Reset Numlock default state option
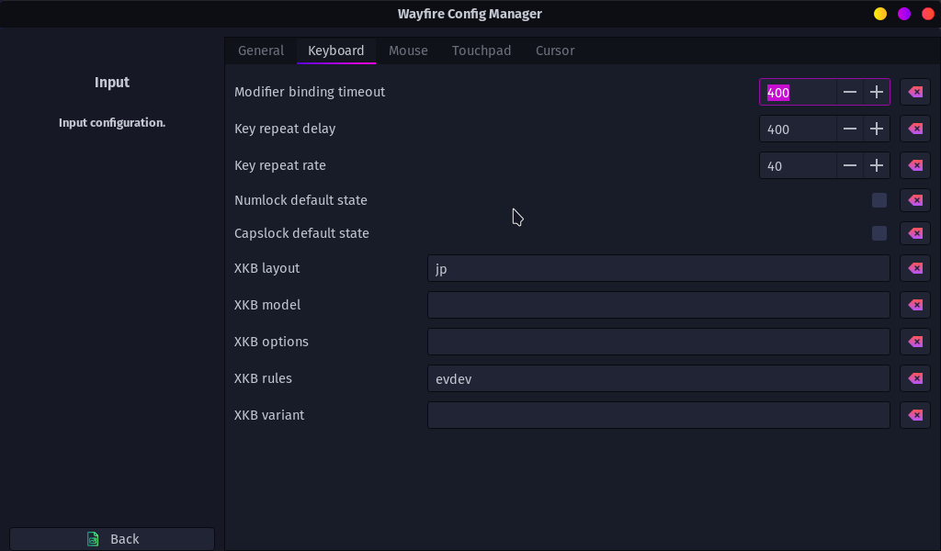This screenshot has width=941, height=551. [915, 200]
